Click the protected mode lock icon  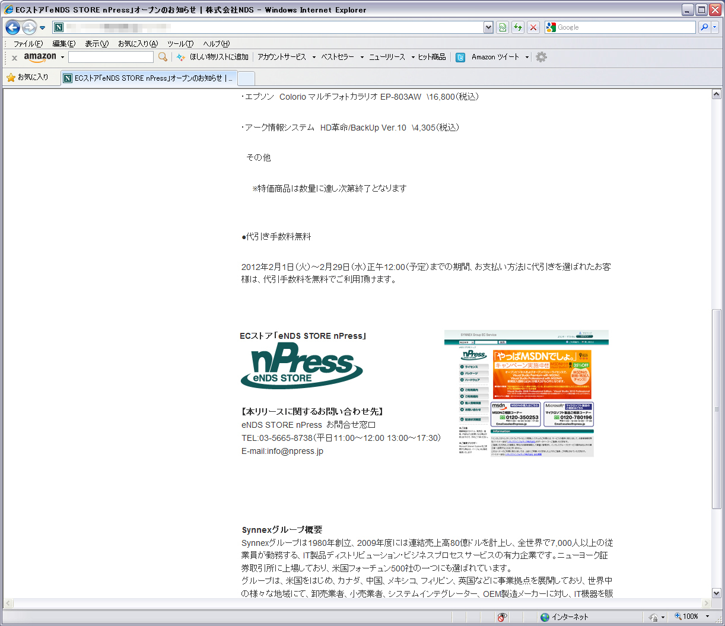tap(653, 617)
